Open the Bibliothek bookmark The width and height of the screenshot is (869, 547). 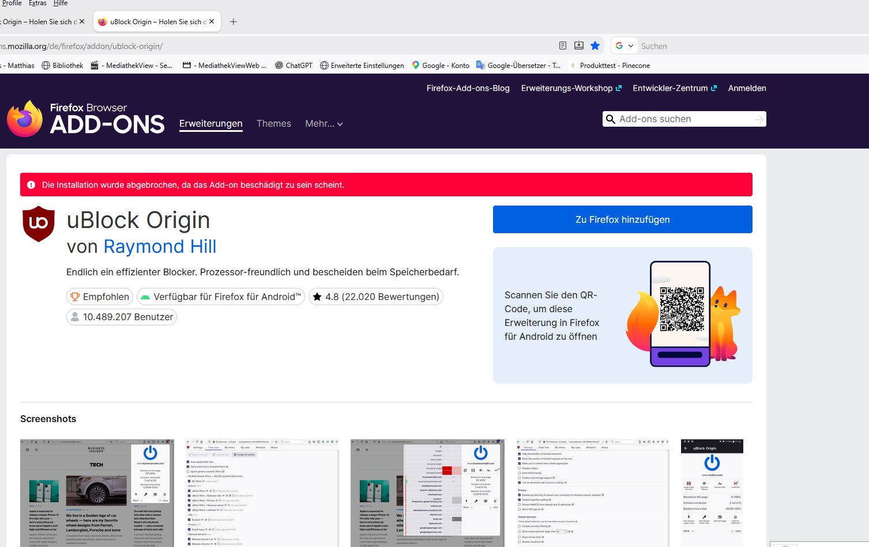(62, 66)
